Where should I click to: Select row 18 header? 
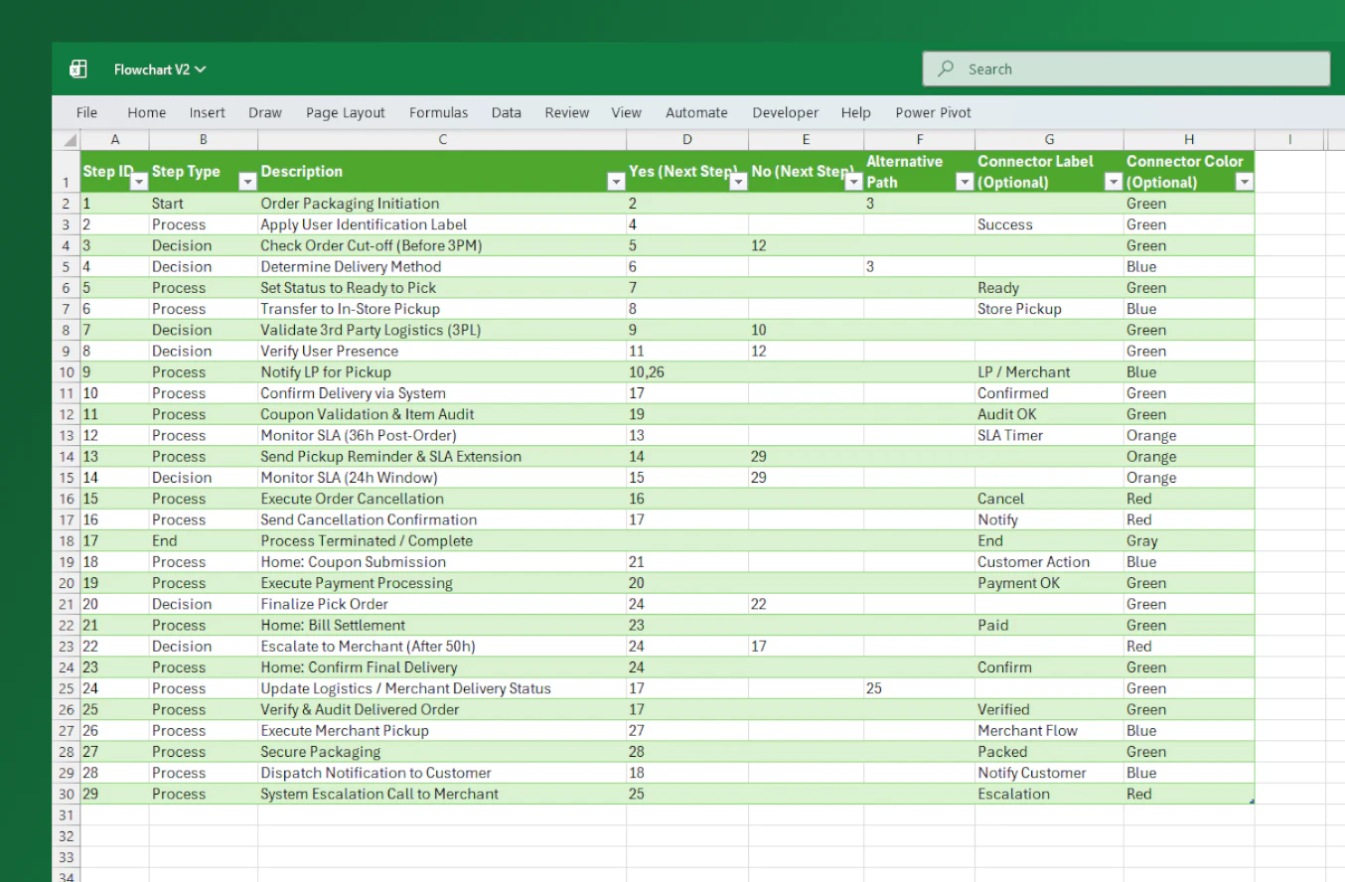pos(66,541)
